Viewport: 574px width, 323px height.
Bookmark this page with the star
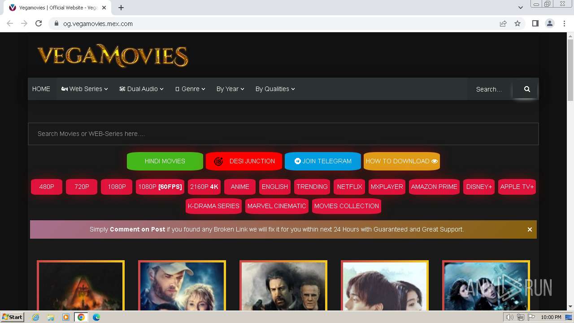point(517,23)
